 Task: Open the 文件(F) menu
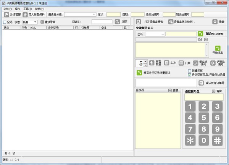click(8, 9)
